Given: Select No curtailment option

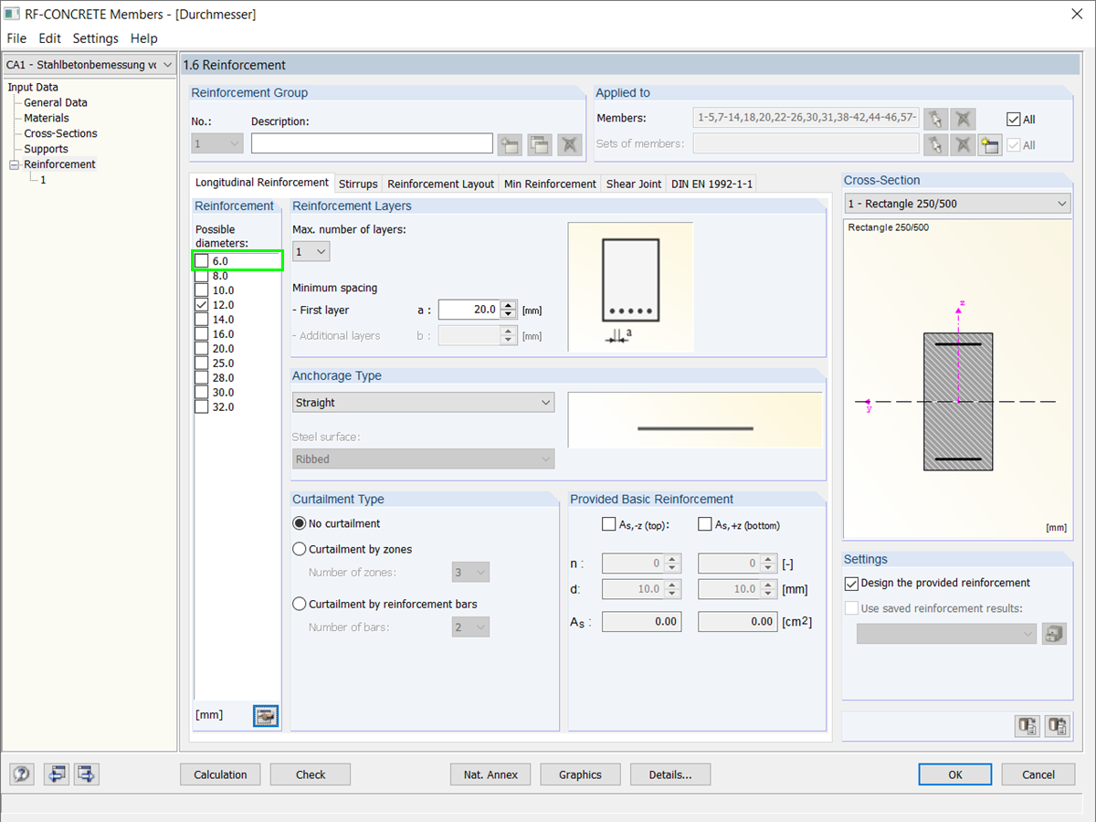Looking at the screenshot, I should (x=299, y=523).
